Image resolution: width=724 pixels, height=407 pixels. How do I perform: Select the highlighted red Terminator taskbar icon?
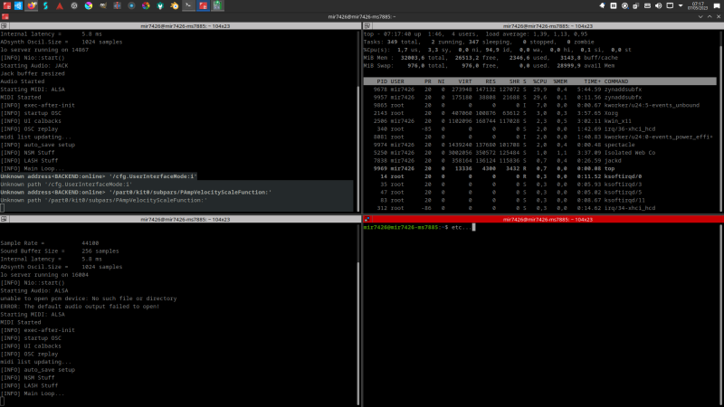click(x=203, y=5)
